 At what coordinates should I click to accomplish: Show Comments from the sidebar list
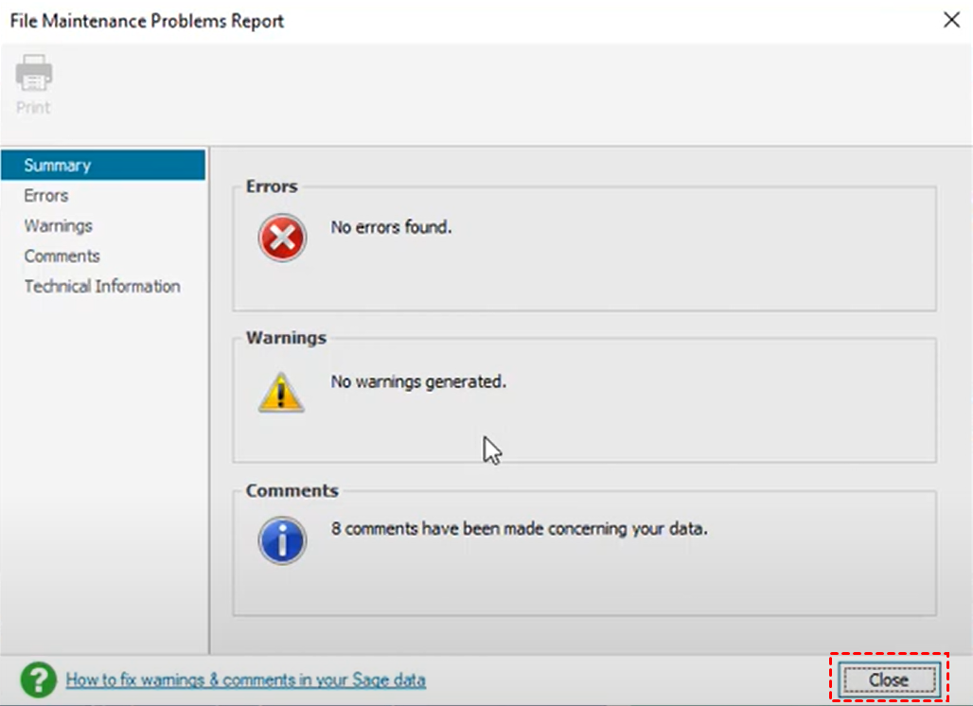click(x=62, y=256)
